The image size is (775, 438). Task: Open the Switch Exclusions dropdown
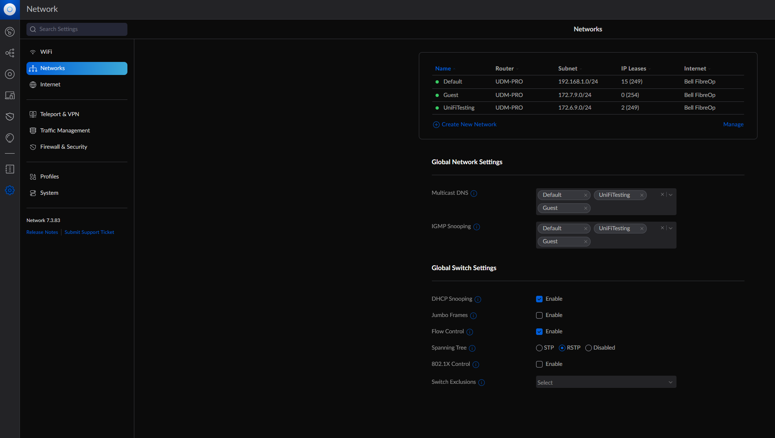pos(606,382)
